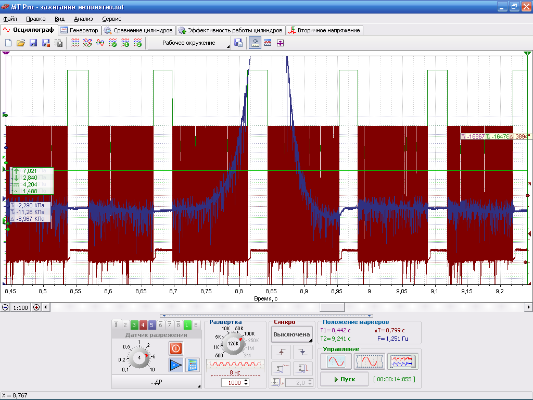The image size is (533, 400).
Task: Click the Развертка sweep rate knob
Action: 233,343
